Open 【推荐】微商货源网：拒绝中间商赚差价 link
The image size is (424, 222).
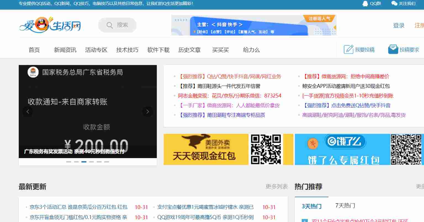click(x=346, y=77)
